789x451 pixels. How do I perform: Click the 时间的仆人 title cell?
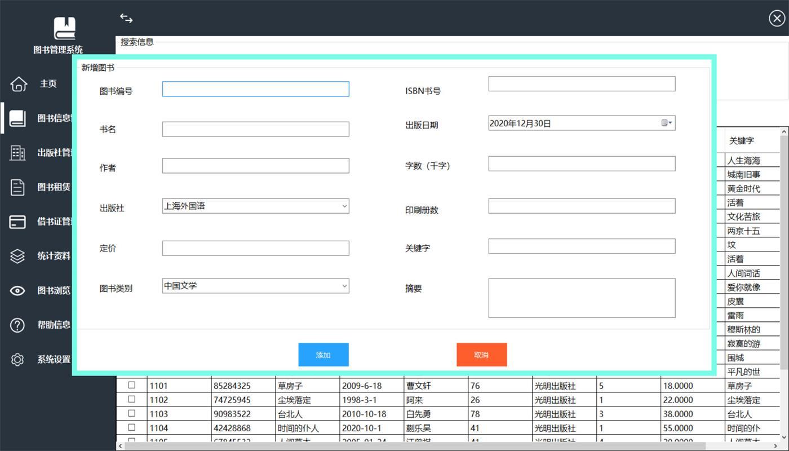click(307, 428)
